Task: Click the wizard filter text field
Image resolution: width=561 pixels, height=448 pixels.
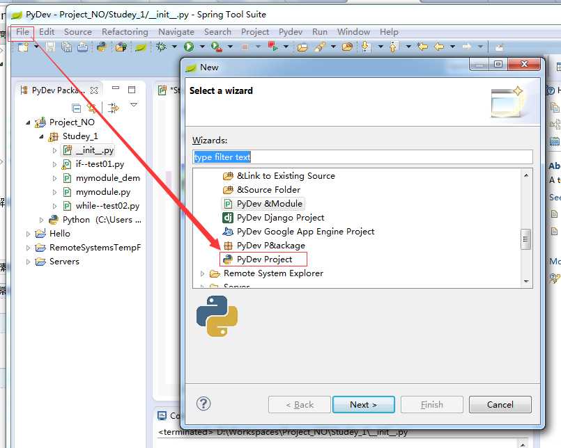Action: click(x=362, y=157)
